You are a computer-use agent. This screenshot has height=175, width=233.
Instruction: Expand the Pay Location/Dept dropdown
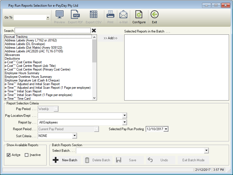[125, 115]
